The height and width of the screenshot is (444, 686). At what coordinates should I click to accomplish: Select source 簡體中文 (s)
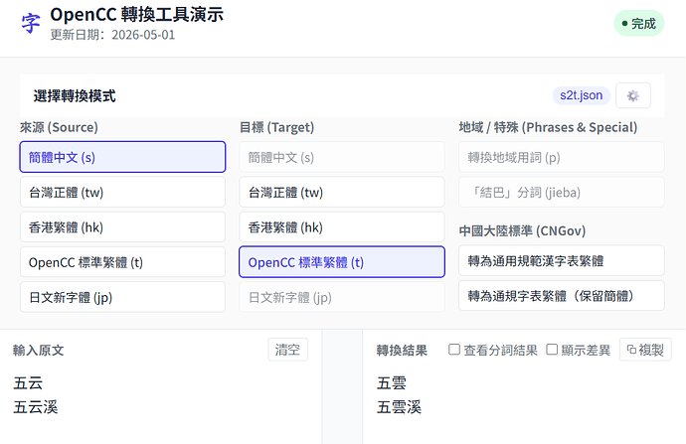122,157
